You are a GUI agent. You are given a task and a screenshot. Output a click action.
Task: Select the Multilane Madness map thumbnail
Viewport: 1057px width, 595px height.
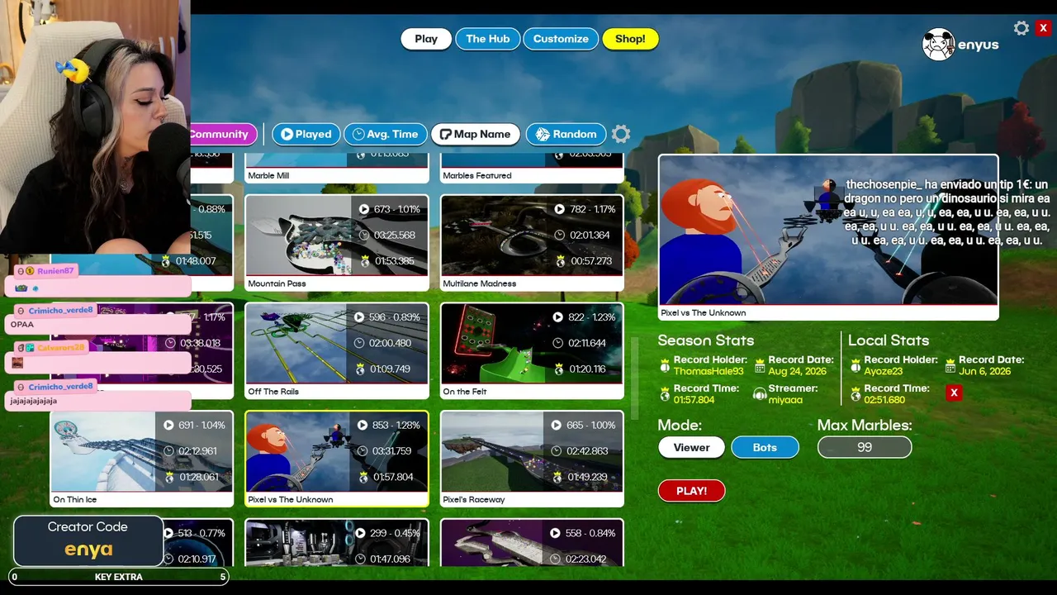click(x=532, y=236)
